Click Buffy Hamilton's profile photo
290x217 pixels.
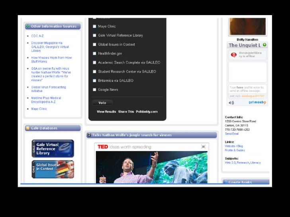coord(247,26)
